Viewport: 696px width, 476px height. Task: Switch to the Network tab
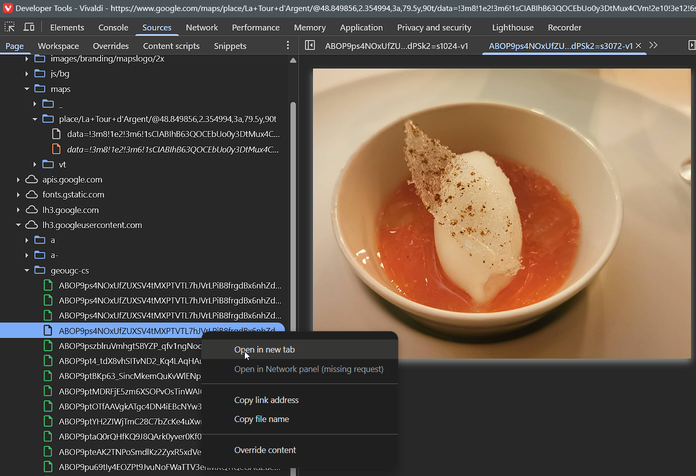201,27
